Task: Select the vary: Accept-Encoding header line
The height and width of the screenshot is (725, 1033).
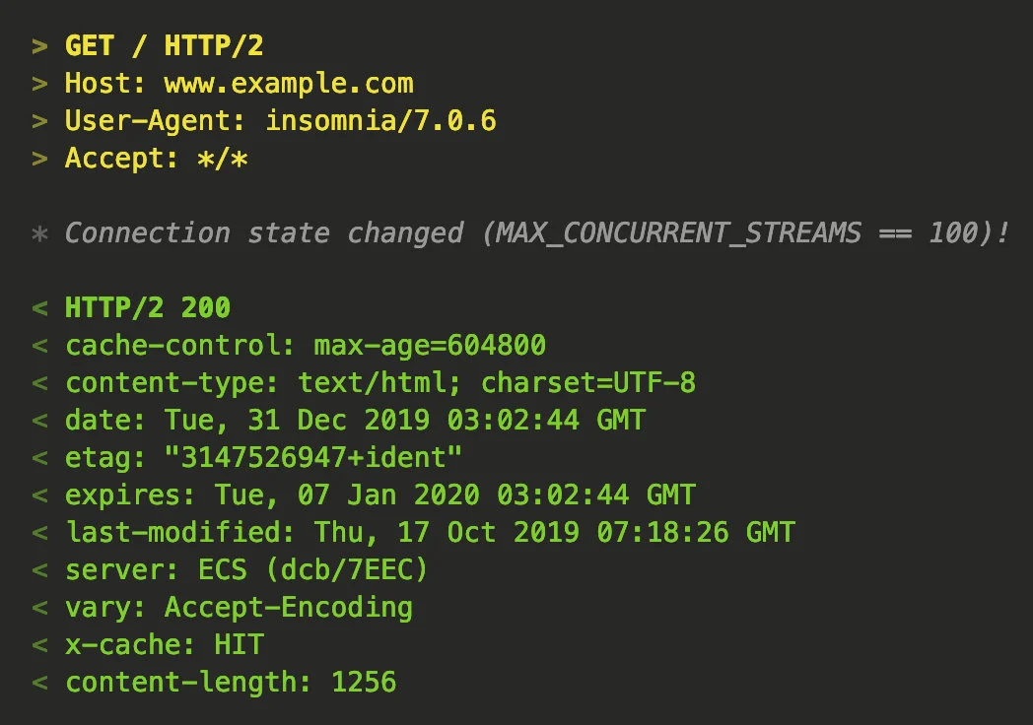Action: point(239,608)
